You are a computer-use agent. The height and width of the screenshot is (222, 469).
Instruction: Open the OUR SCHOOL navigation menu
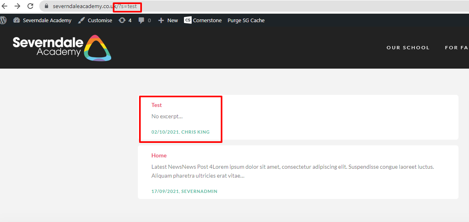point(408,48)
